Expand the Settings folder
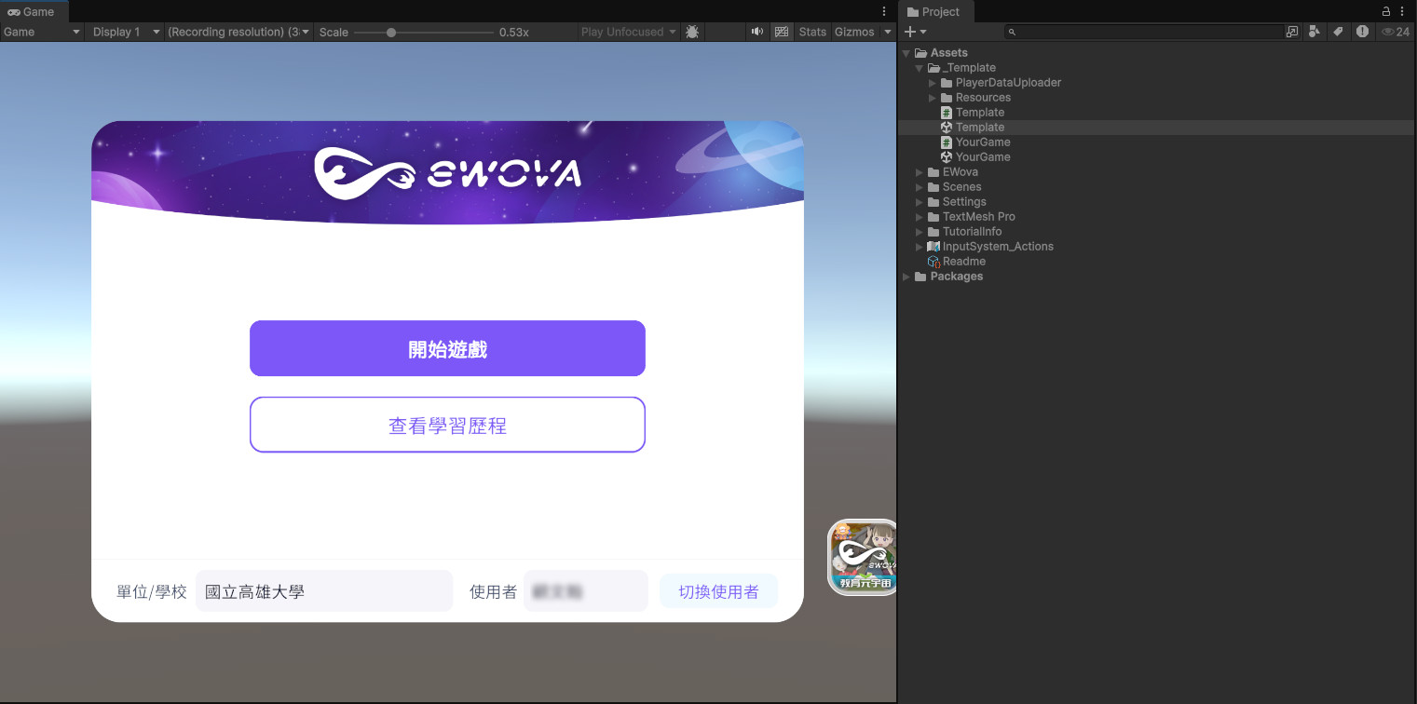The image size is (1417, 704). [920, 202]
